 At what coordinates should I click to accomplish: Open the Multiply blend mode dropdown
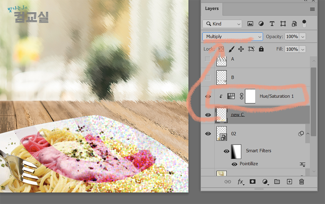pos(233,37)
